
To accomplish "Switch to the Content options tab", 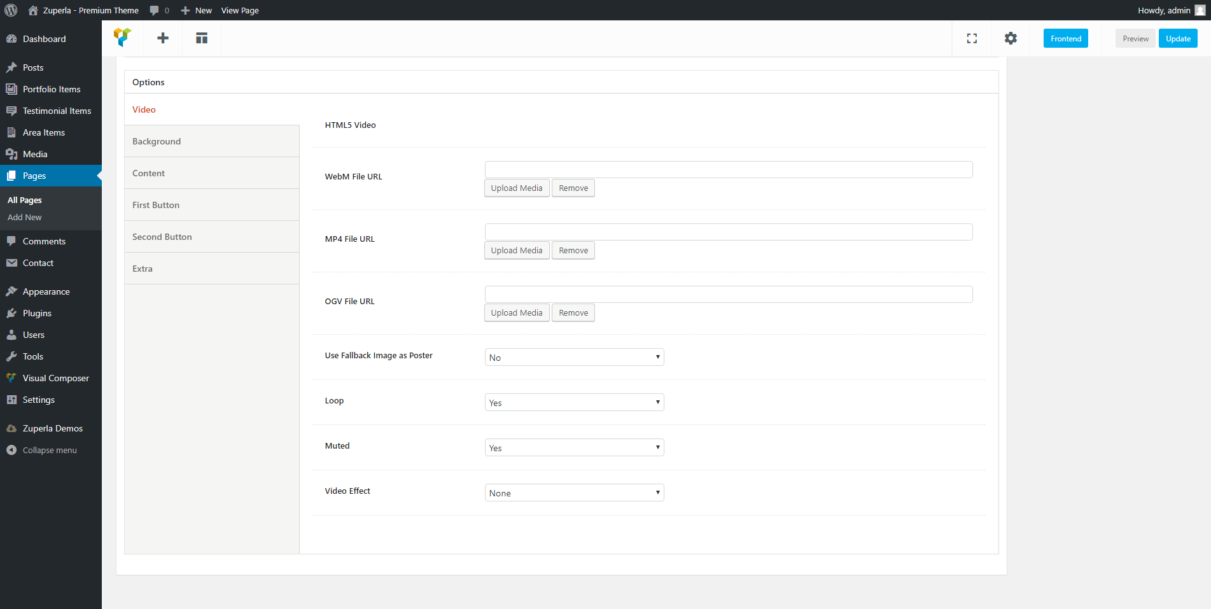I will (212, 173).
